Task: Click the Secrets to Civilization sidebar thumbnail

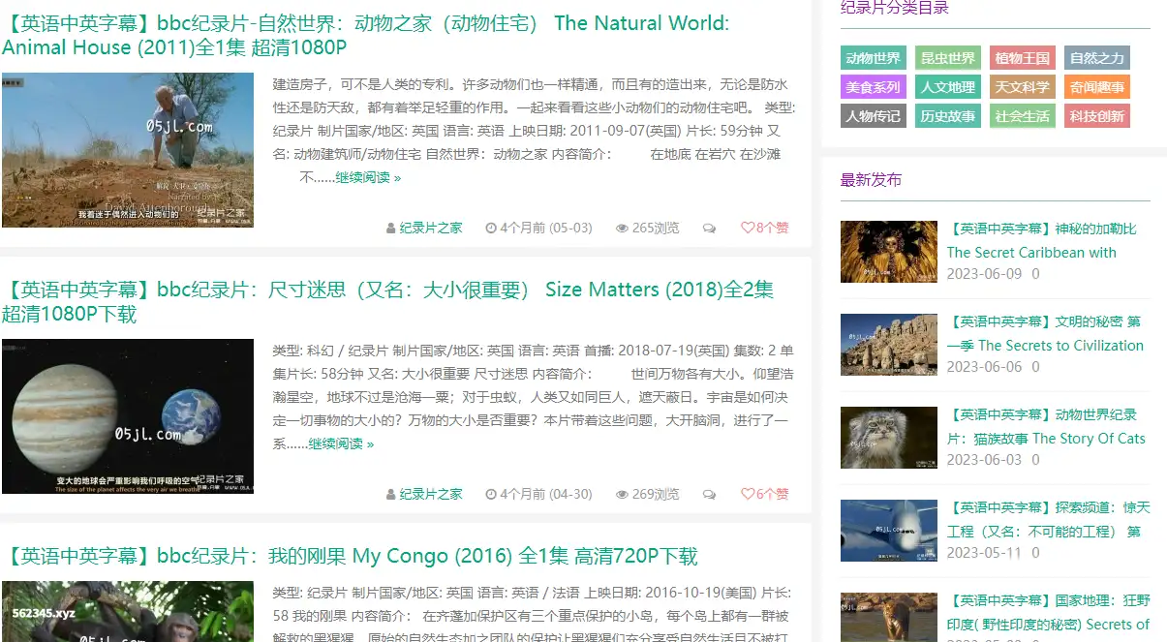Action: coord(889,345)
